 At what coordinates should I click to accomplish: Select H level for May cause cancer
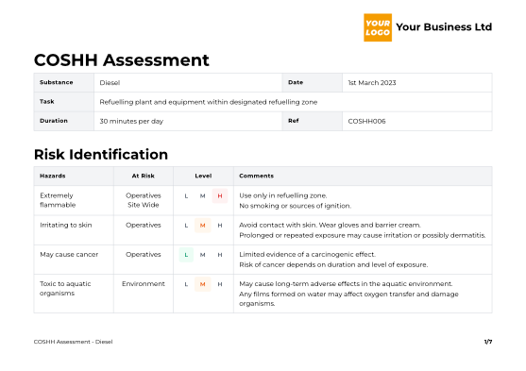(220, 255)
